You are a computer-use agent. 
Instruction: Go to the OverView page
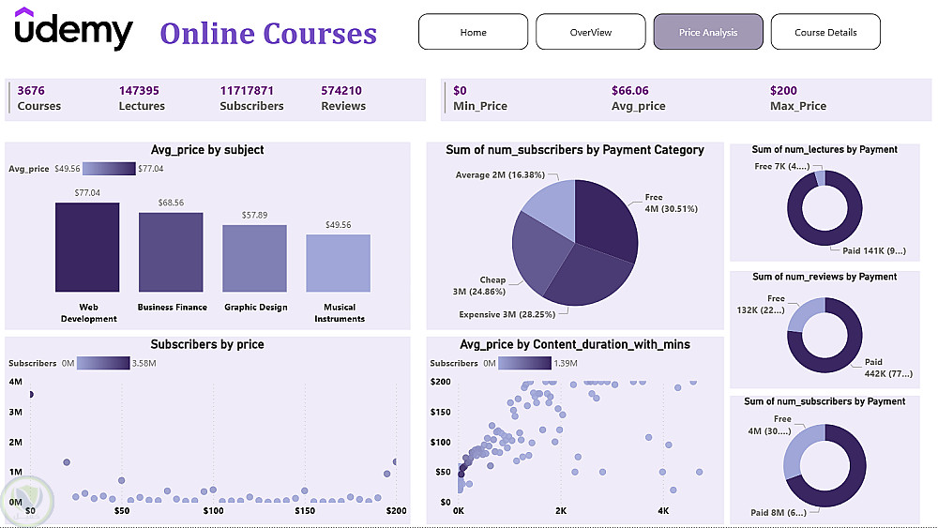pos(590,32)
